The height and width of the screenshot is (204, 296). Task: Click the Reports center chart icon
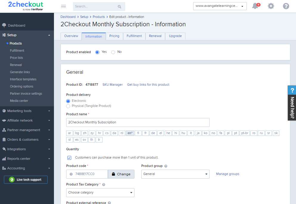pyautogui.click(x=4, y=159)
